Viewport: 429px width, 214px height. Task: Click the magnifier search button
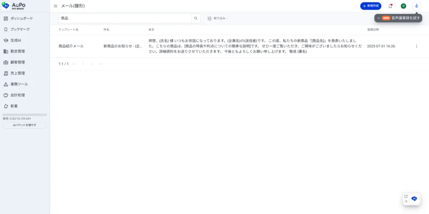pos(196,18)
